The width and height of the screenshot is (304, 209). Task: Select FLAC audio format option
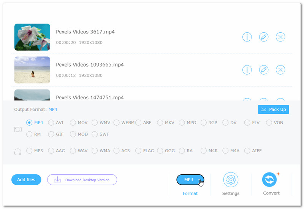tap(138, 151)
